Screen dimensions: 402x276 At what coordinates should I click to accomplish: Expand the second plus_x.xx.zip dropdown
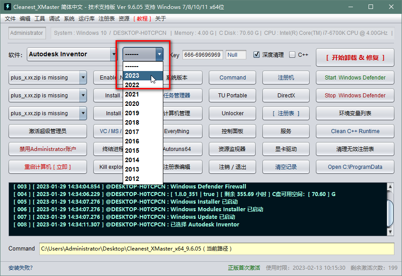[x=83, y=96]
